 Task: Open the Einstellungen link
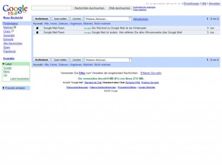pyautogui.click(x=191, y=3)
